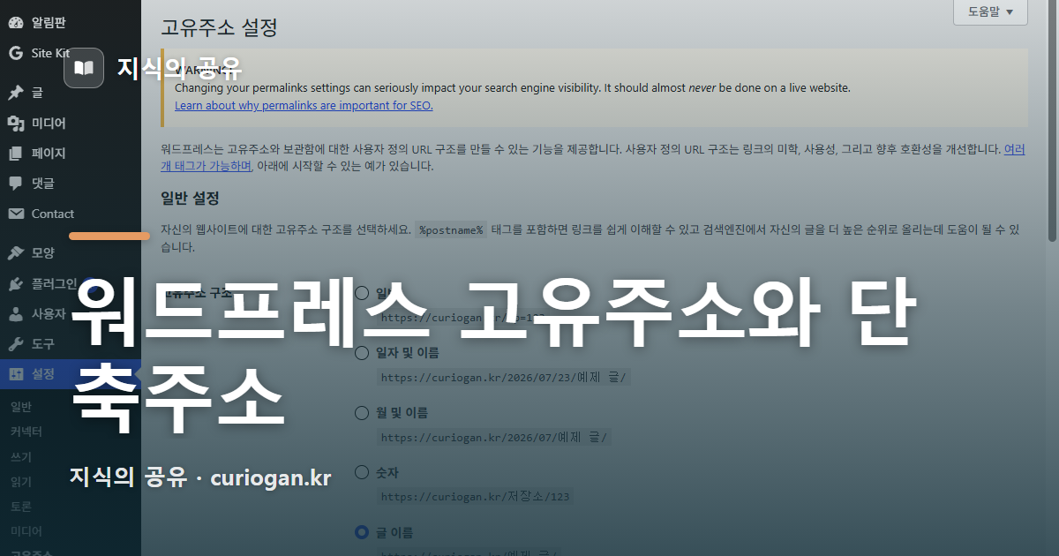This screenshot has height=556, width=1059.
Task: Open the 댓글 comments bubble icon
Action: point(15,184)
